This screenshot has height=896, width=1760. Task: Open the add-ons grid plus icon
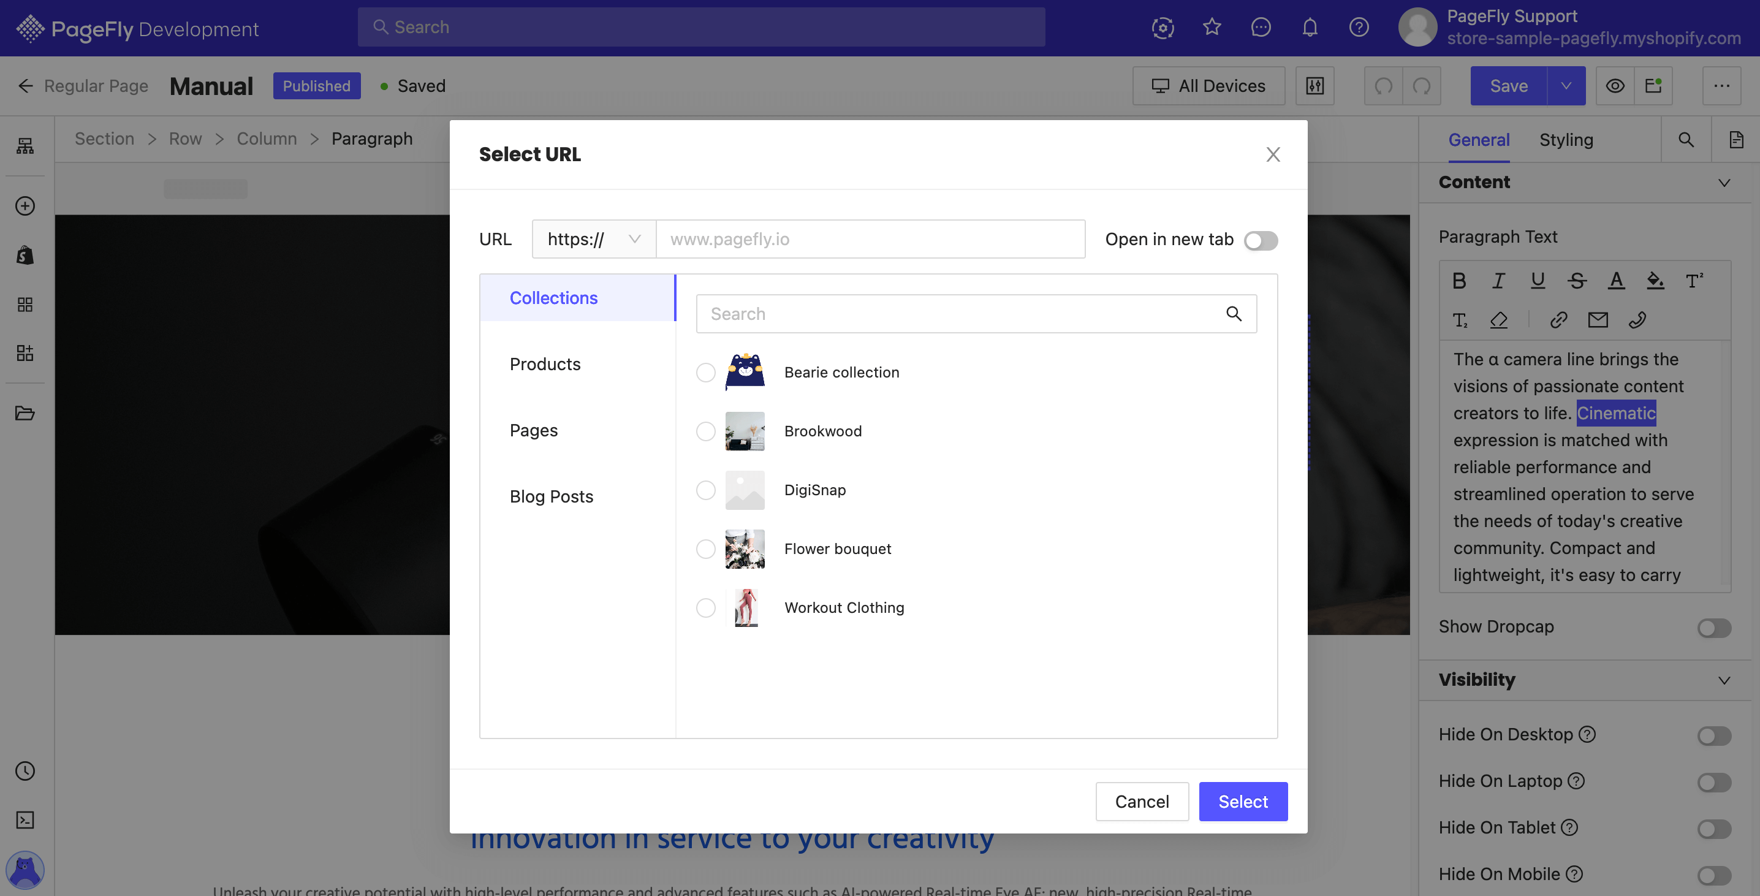pos(25,352)
